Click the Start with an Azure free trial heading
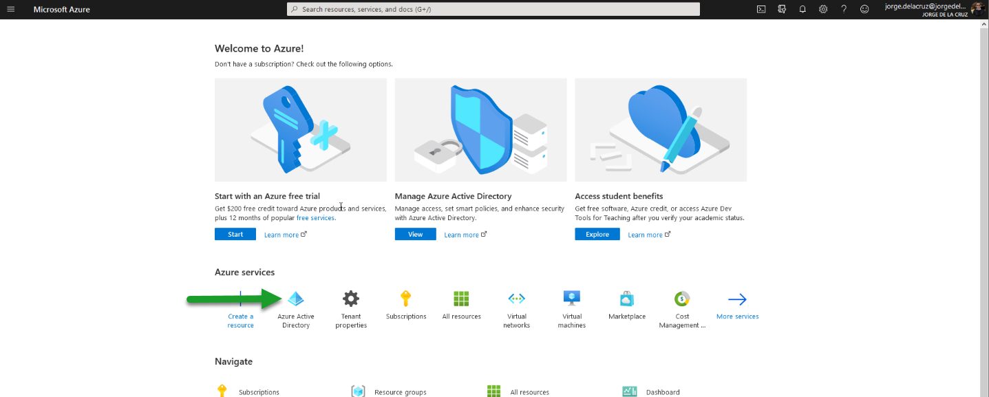The width and height of the screenshot is (989, 397). coord(267,196)
